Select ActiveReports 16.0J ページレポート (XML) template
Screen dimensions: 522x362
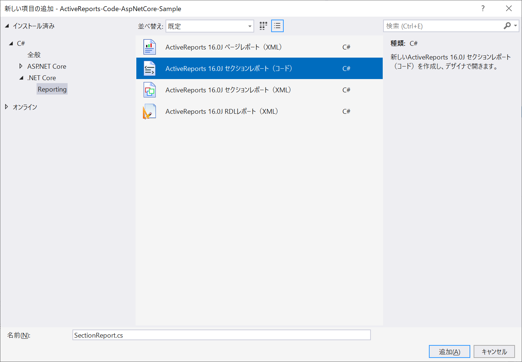[259, 47]
